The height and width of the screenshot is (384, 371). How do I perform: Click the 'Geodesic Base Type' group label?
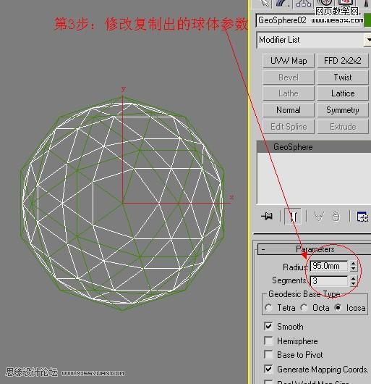(x=304, y=294)
